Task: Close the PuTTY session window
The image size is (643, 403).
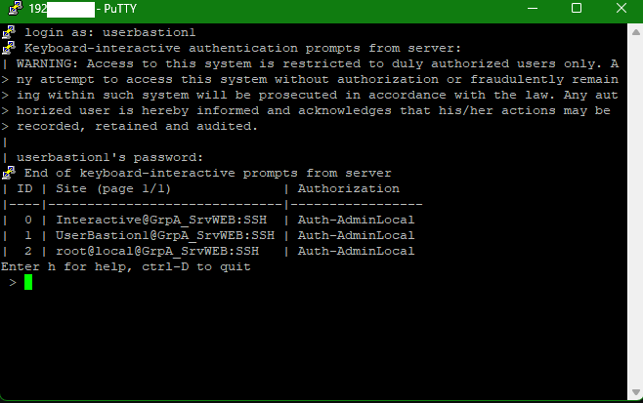Action: click(621, 9)
